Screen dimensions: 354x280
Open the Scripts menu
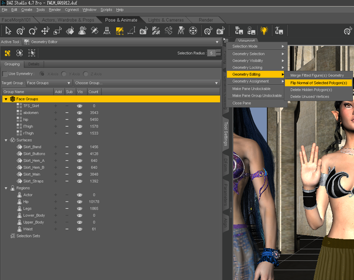(x=106, y=9)
